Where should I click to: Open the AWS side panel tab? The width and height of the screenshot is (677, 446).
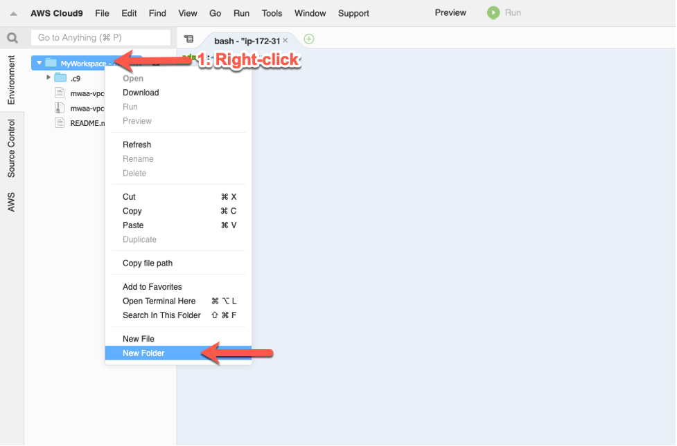[x=12, y=202]
